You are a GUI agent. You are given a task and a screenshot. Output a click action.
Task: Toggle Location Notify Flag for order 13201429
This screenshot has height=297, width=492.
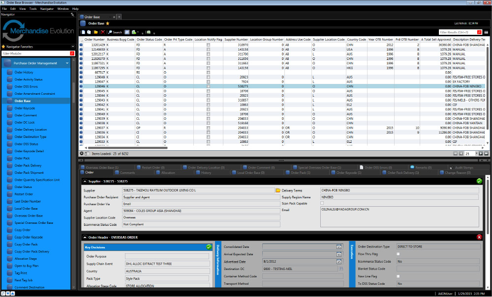click(x=208, y=45)
